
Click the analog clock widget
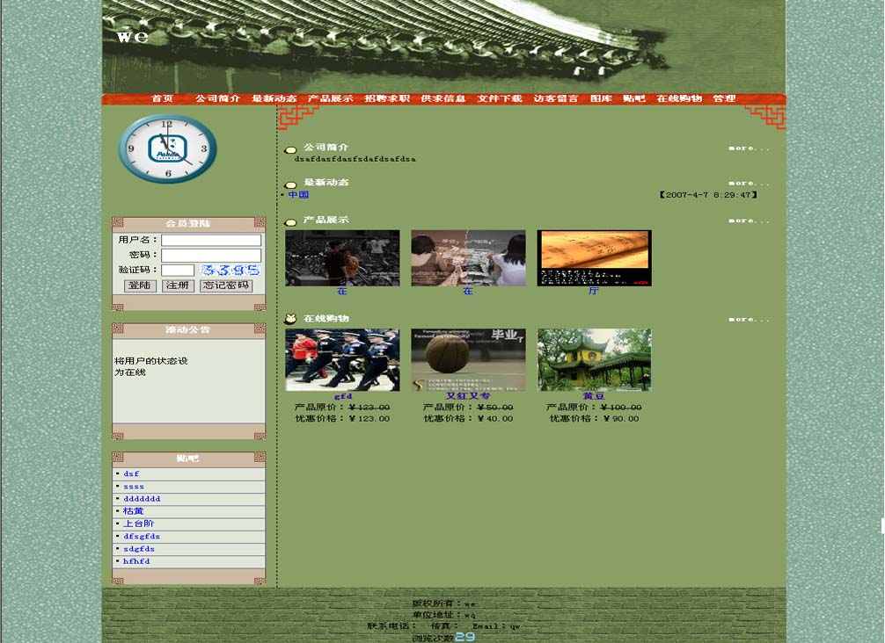pyautogui.click(x=167, y=148)
